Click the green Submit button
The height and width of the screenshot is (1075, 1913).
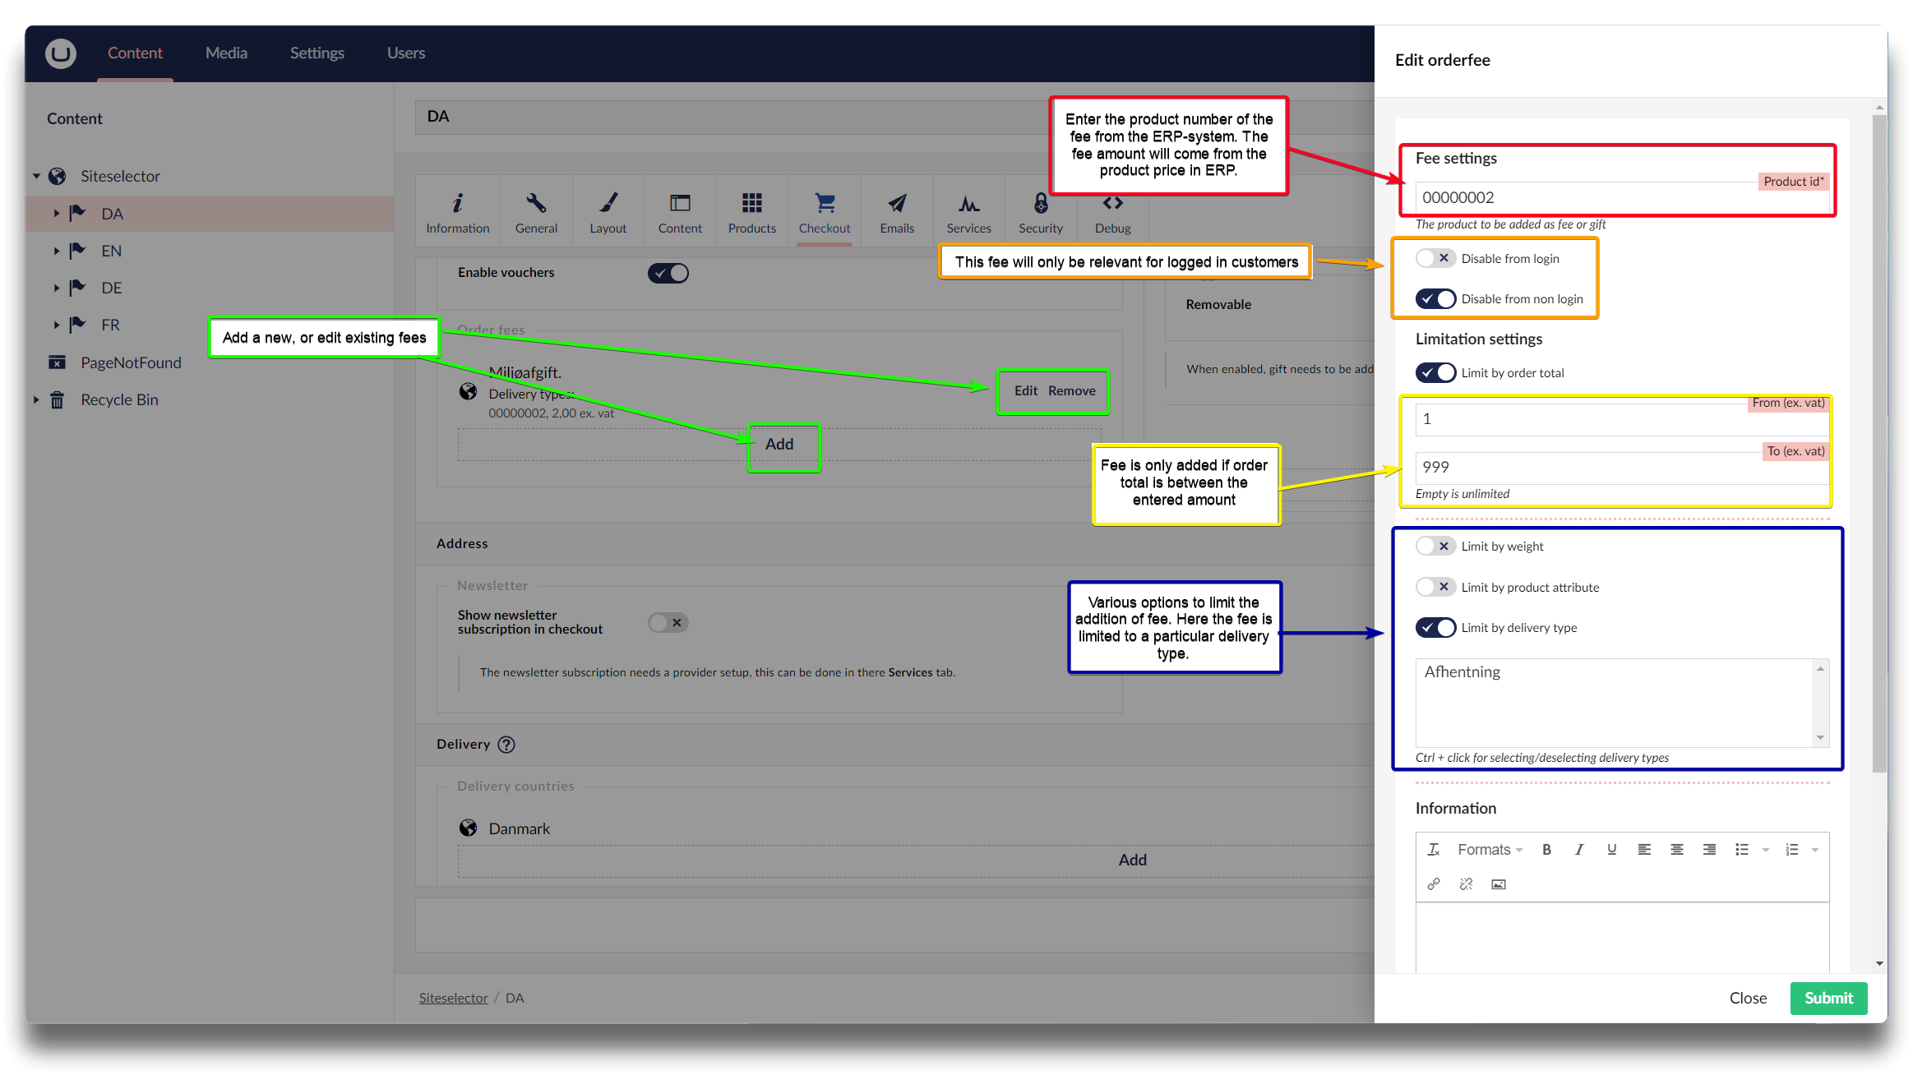(x=1828, y=998)
